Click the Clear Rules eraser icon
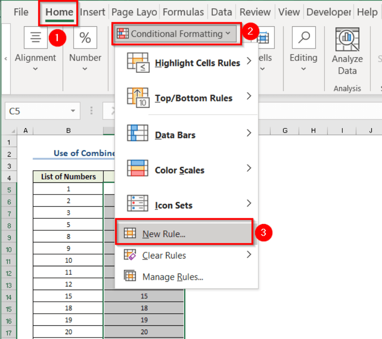The image size is (382, 339). [x=130, y=255]
